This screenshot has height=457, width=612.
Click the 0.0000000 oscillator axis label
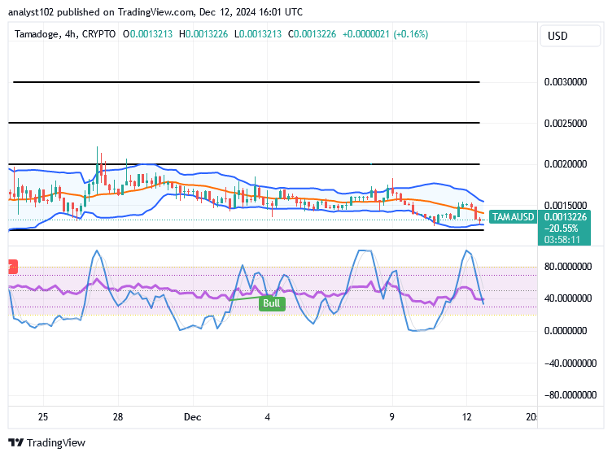click(566, 331)
